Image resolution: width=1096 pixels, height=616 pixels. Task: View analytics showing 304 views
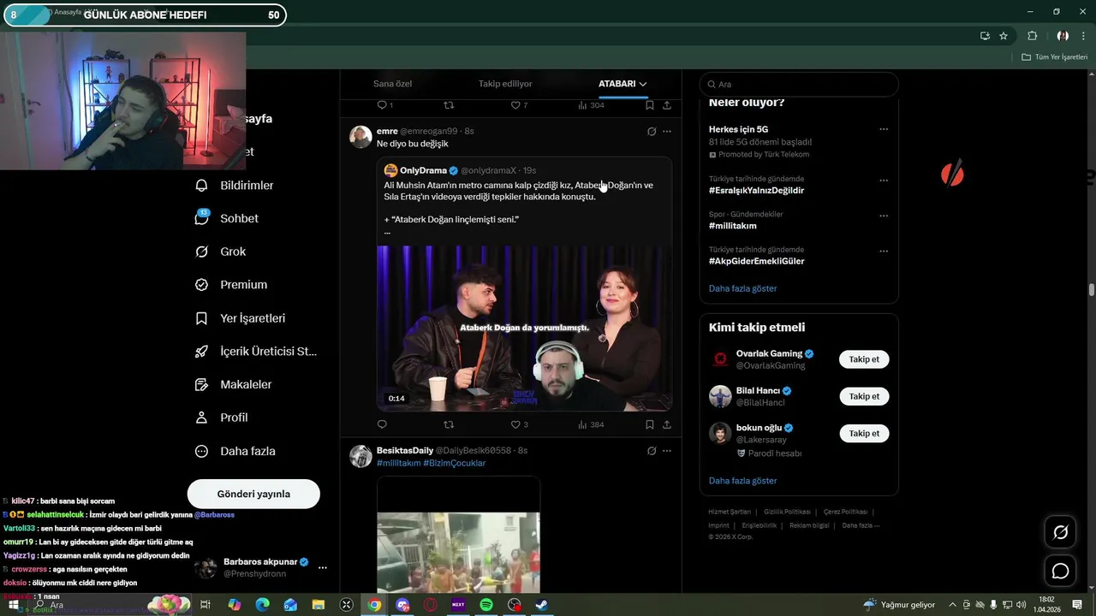click(x=591, y=105)
